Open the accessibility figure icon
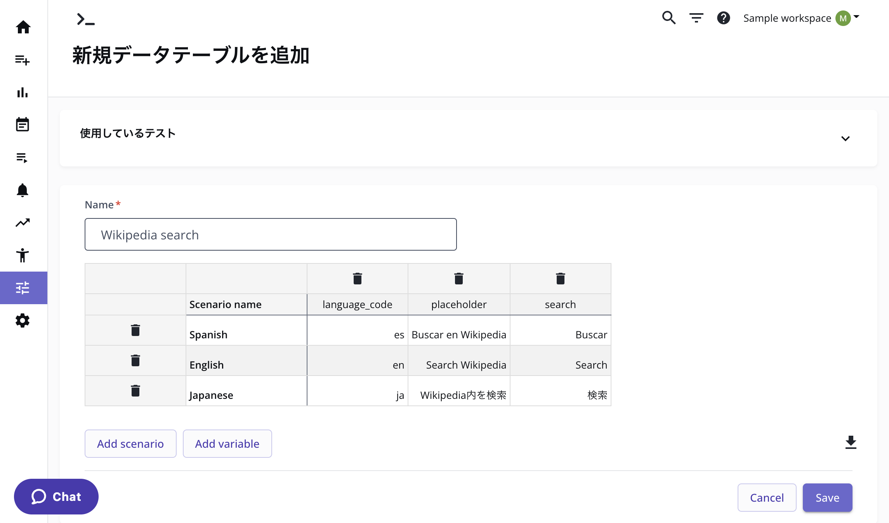Screen dimensions: 889x523 tap(23, 255)
